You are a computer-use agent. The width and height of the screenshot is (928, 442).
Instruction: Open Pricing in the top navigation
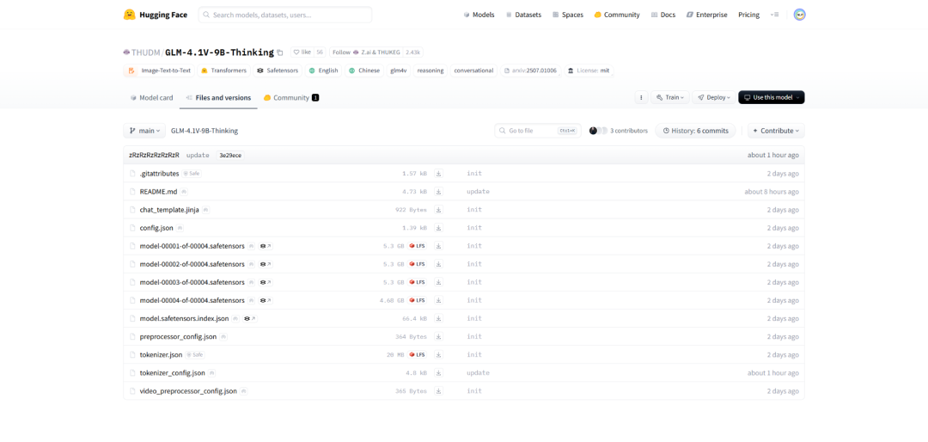[x=748, y=15]
